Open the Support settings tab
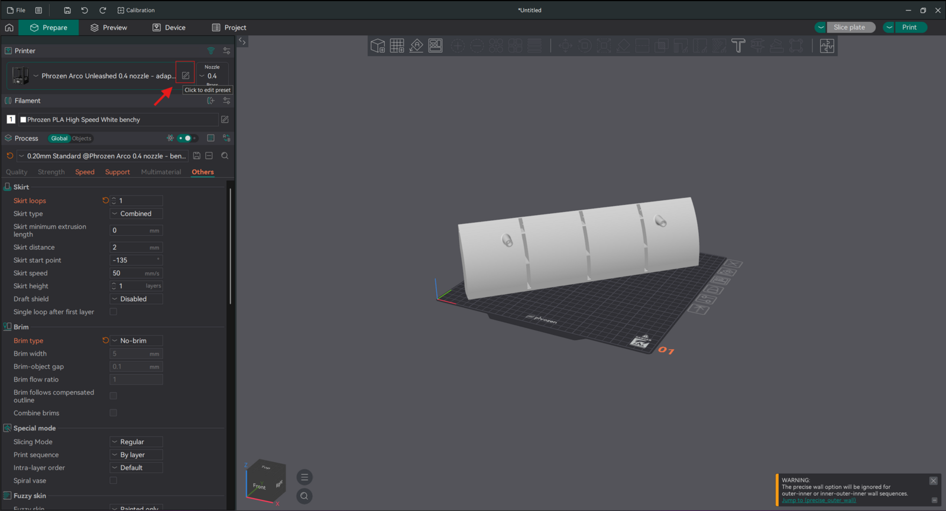 (118, 172)
